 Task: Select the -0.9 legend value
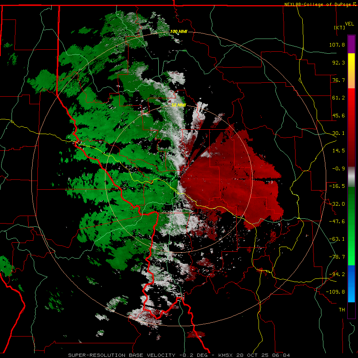point(339,169)
